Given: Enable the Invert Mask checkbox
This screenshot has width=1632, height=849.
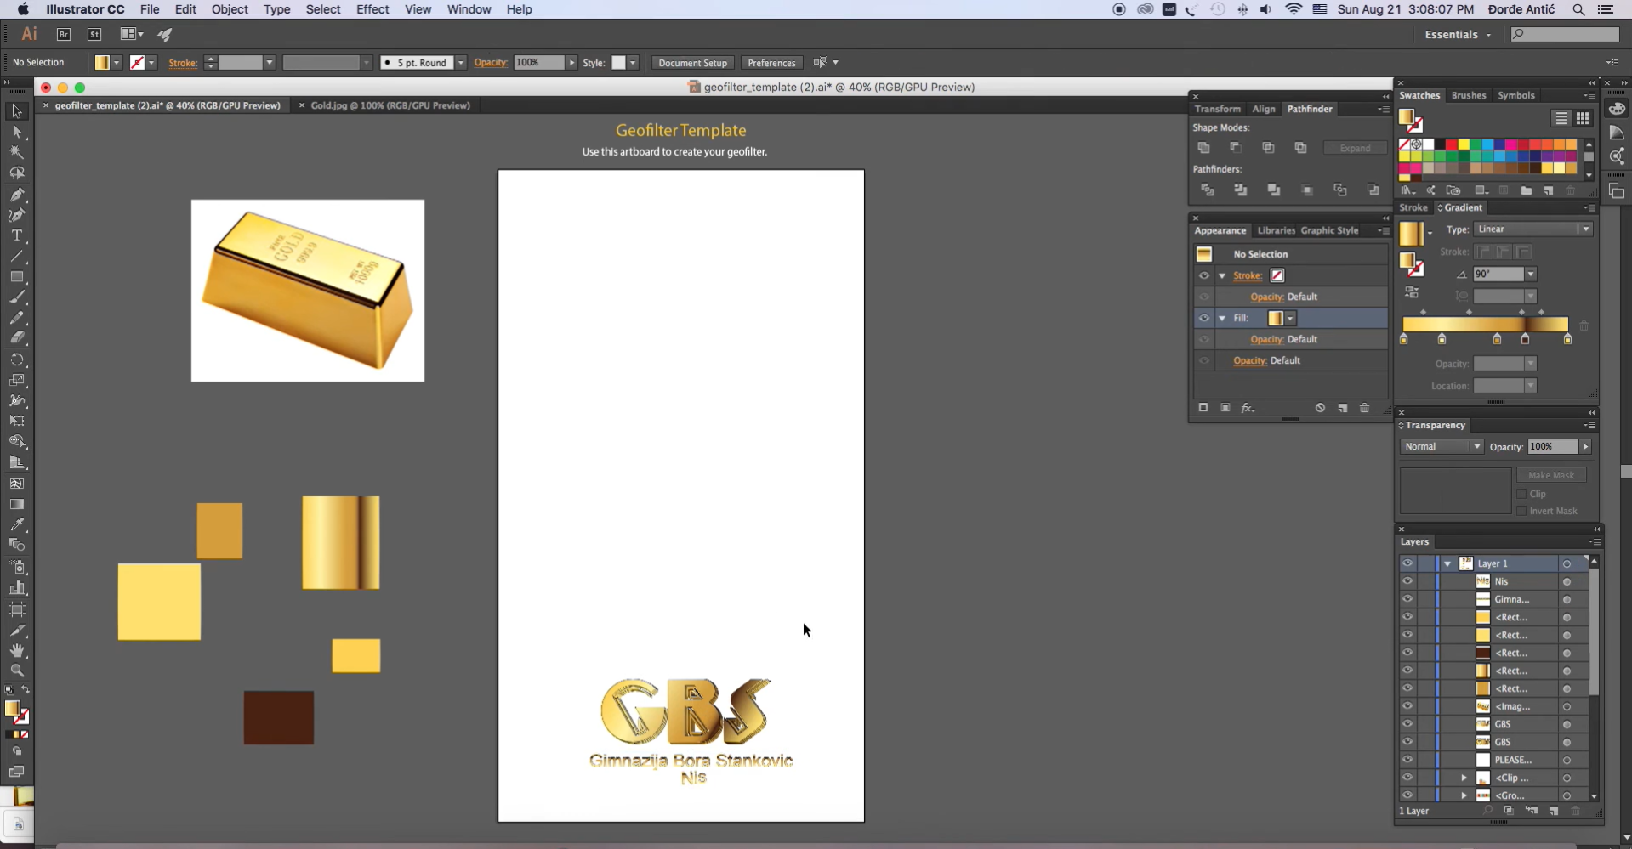Looking at the screenshot, I should 1522,511.
